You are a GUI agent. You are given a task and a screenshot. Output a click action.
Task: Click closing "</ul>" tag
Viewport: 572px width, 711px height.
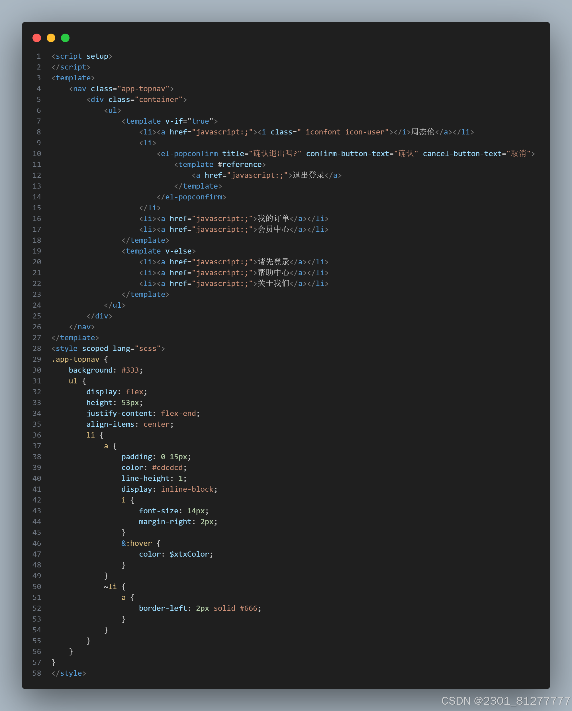115,305
